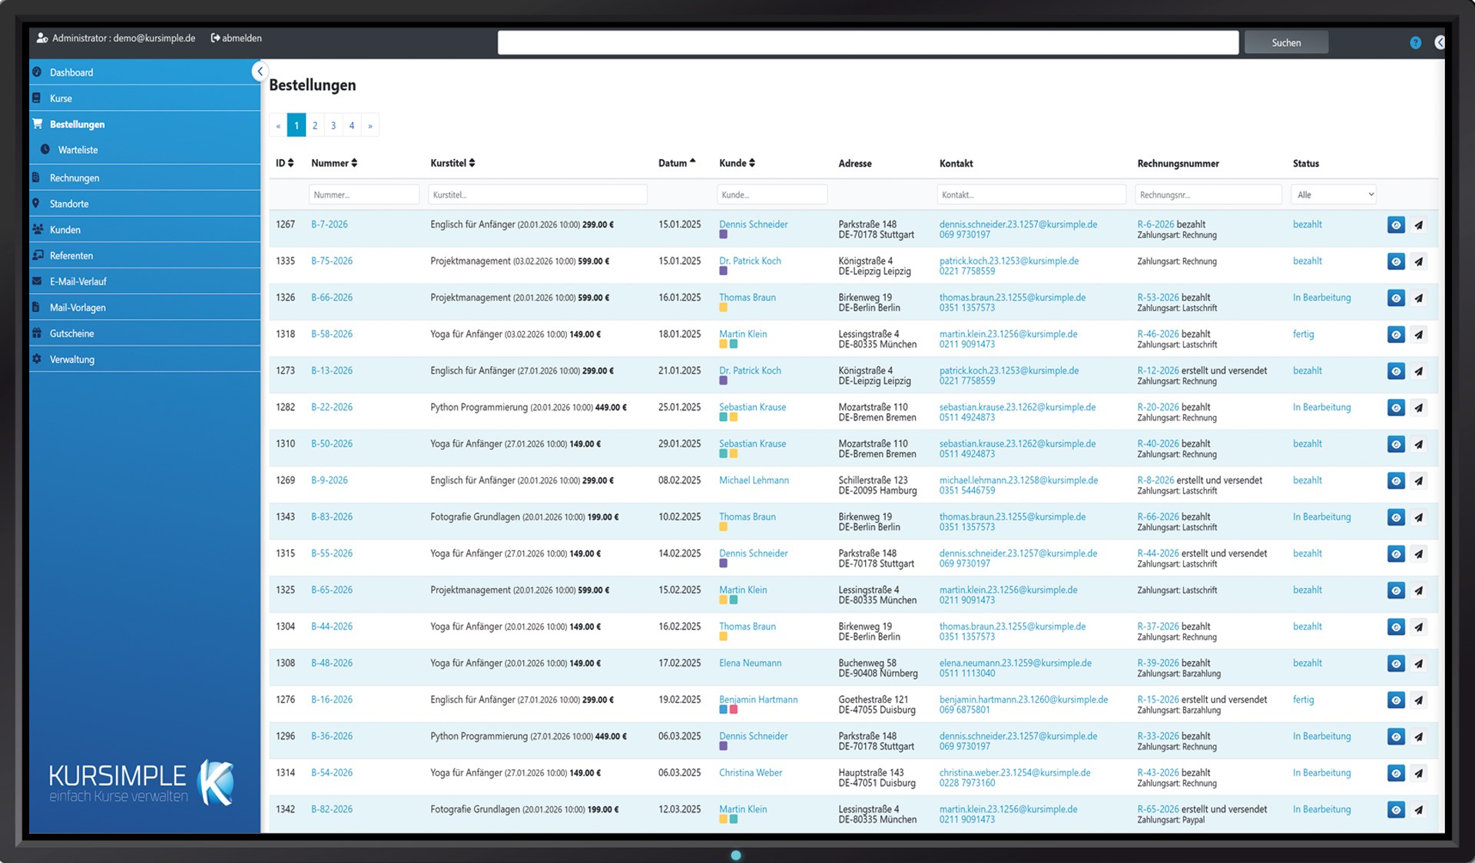Click the Warteliste clock icon
This screenshot has width=1475, height=863.
tap(45, 150)
